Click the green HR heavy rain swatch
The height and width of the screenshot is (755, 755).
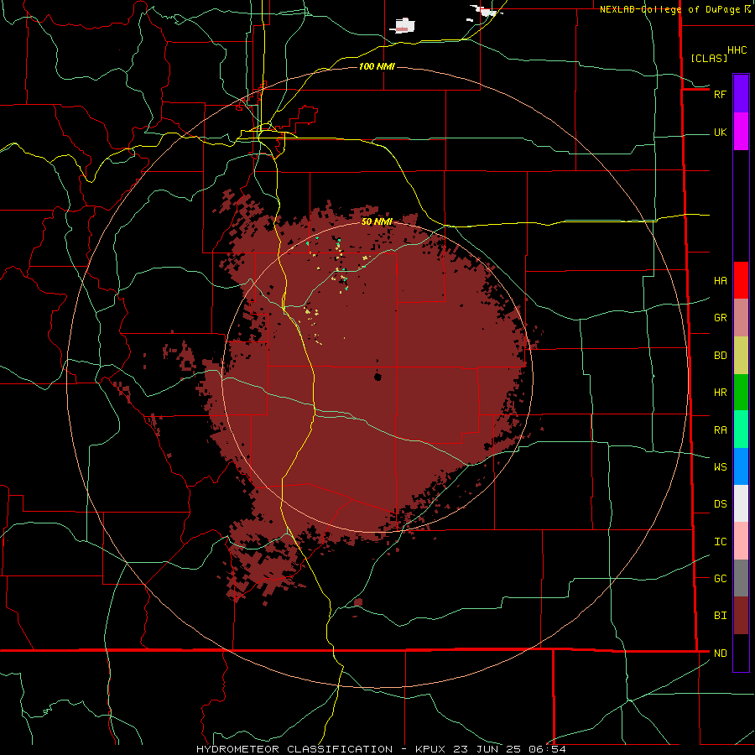(x=741, y=393)
